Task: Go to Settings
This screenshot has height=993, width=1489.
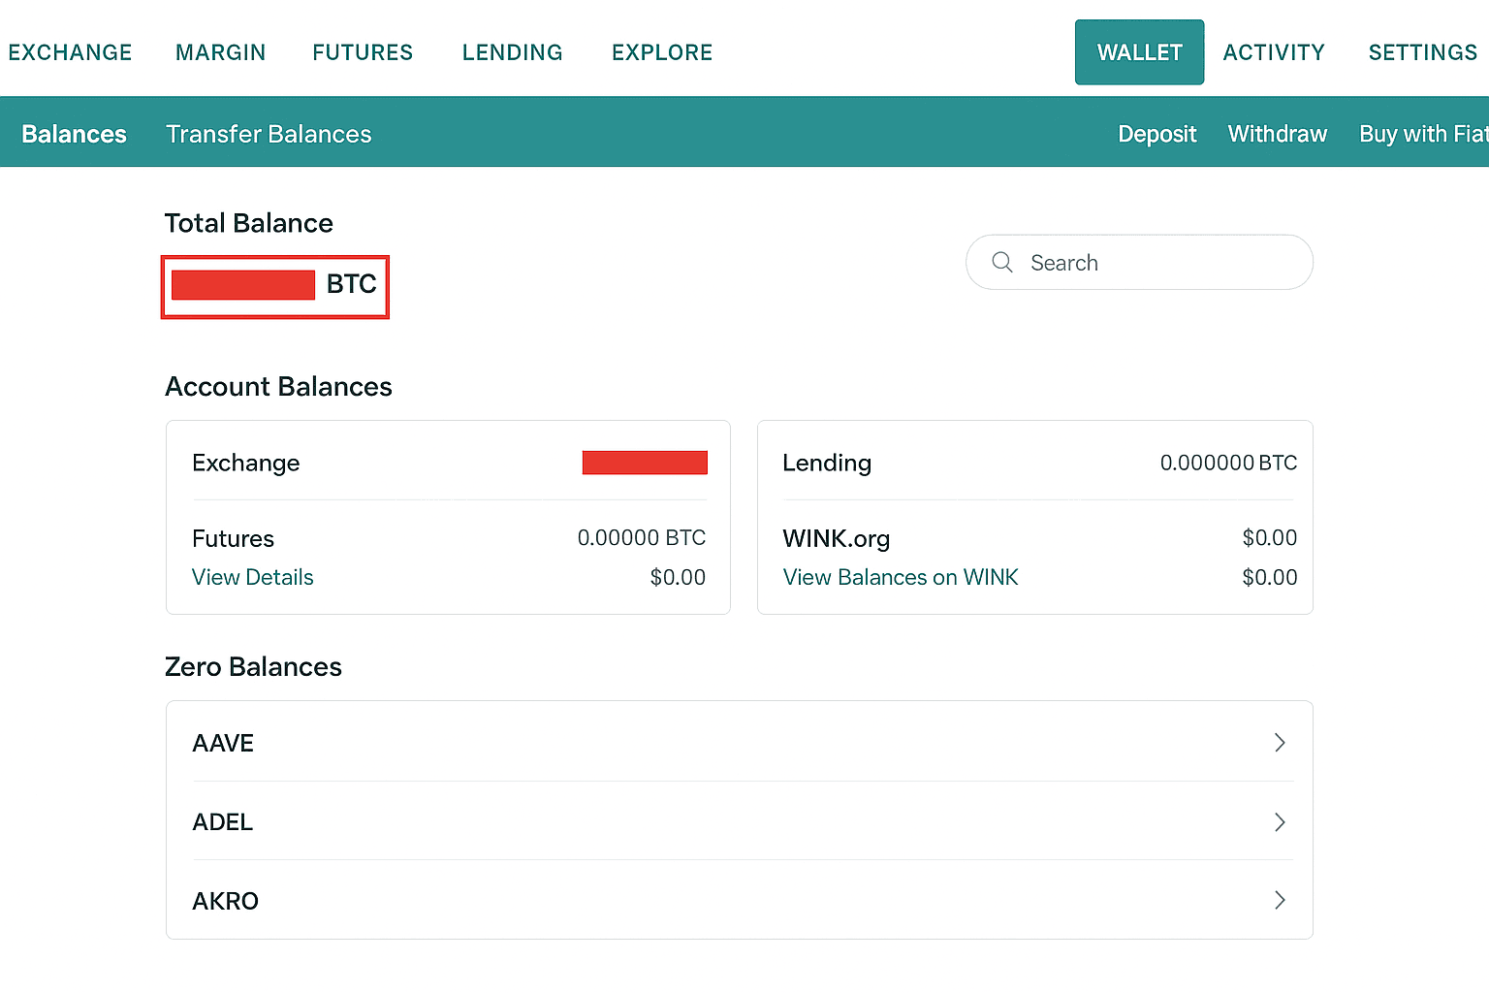Action: (1422, 52)
